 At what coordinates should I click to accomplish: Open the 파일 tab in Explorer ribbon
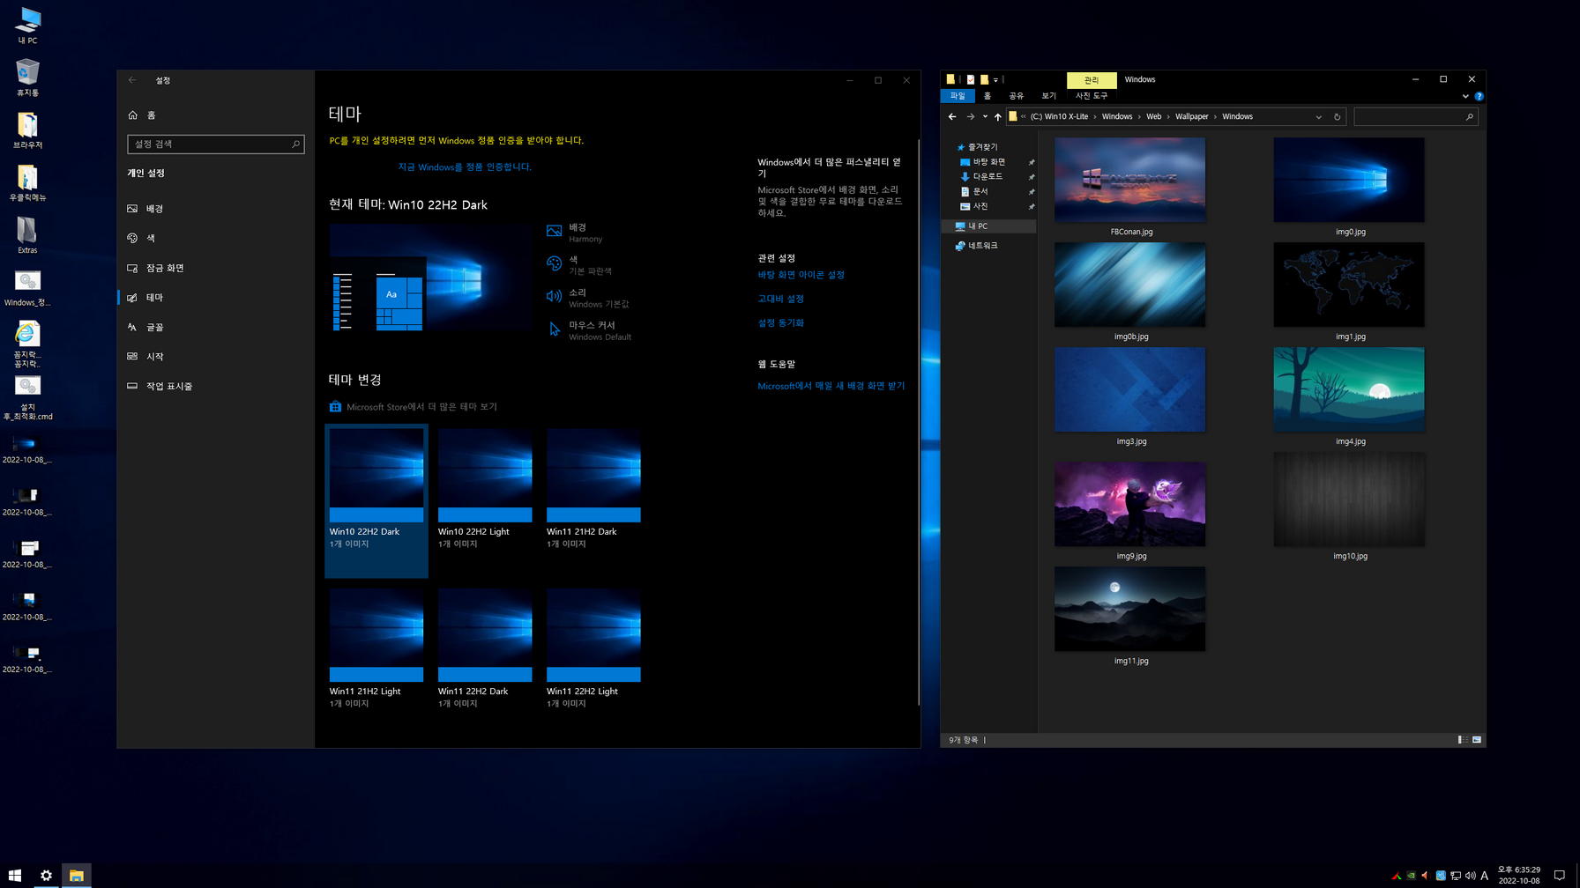click(x=958, y=96)
